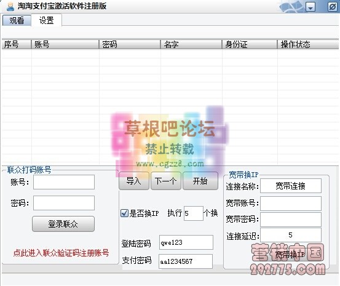Click the 操作状态 column header

(308, 44)
